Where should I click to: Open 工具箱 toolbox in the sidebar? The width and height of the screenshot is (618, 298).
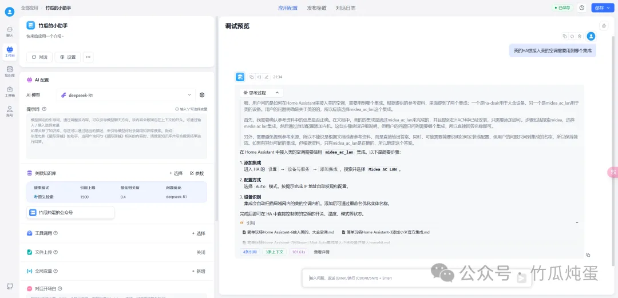(10, 92)
